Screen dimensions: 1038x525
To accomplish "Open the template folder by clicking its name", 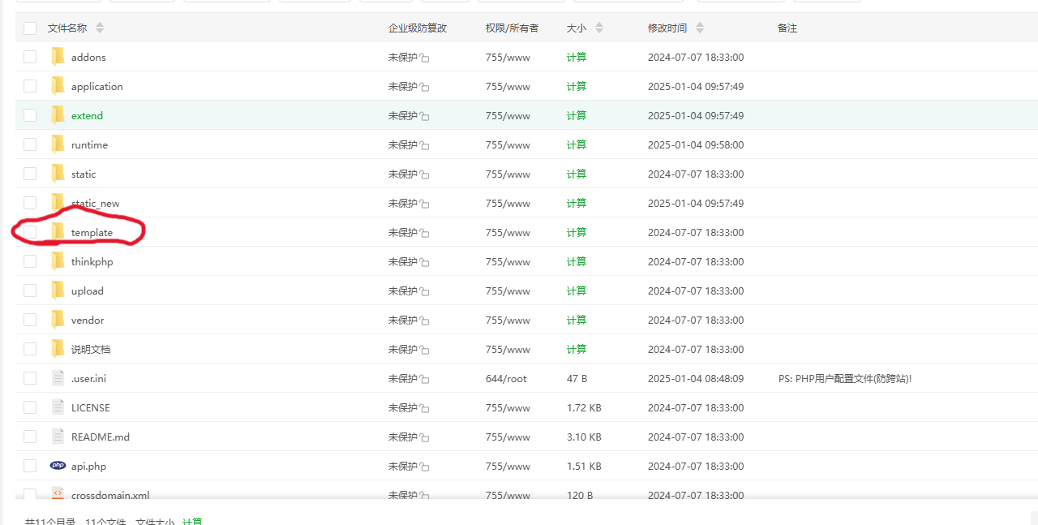I will click(91, 231).
